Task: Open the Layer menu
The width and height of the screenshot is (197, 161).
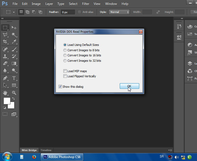Action: (x=49, y=4)
